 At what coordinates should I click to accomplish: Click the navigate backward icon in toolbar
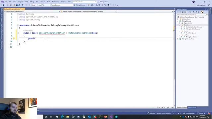tap(3, 5)
